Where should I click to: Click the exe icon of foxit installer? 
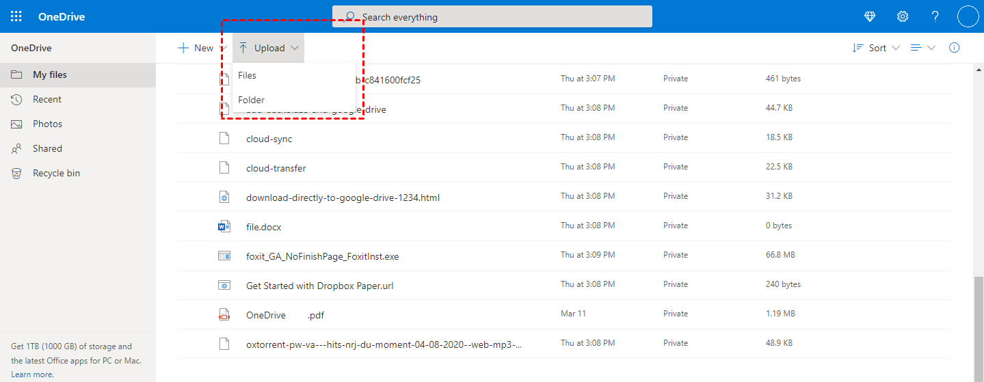(224, 256)
